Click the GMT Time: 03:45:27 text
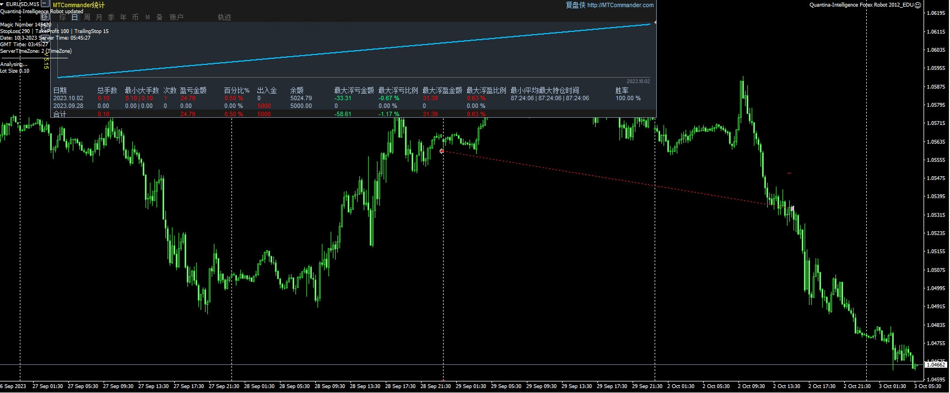 [x=24, y=45]
